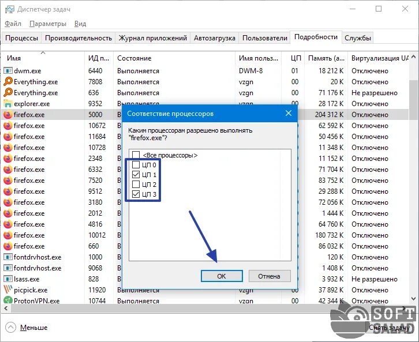Sort by the Имя column header
Image resolution: width=419 pixels, height=342 pixels.
click(x=43, y=58)
